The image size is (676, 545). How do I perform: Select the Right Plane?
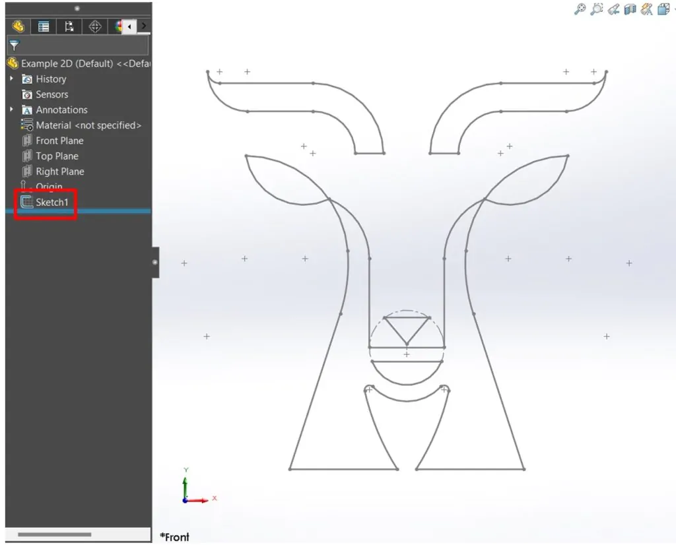coord(53,172)
